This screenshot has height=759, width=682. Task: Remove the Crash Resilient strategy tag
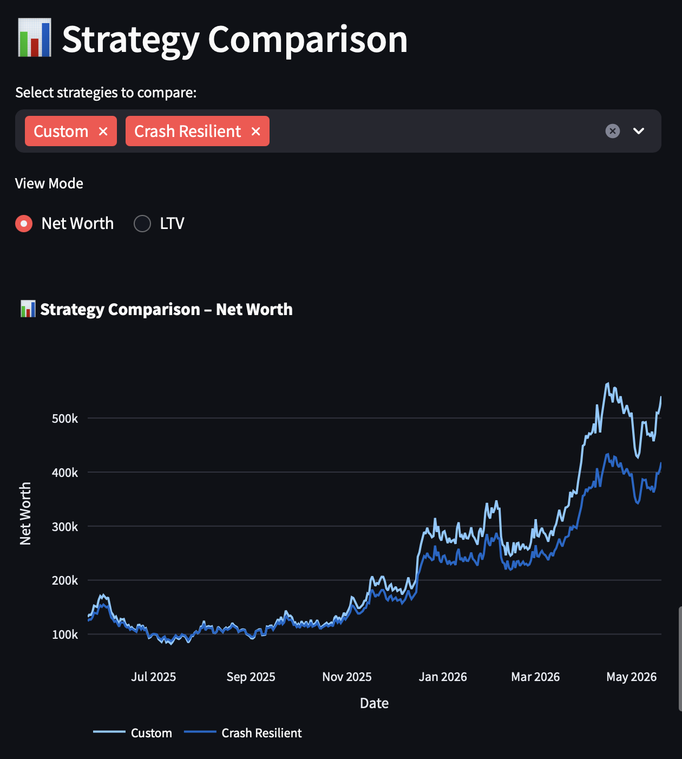click(x=256, y=132)
